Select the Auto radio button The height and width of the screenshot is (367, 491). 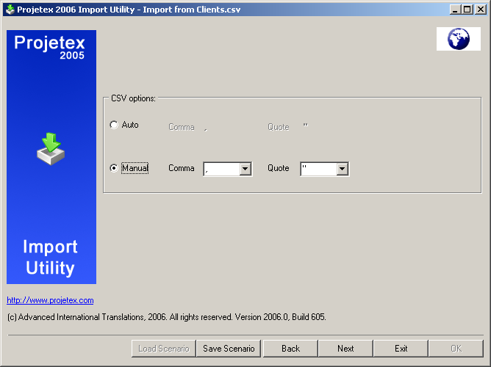(114, 125)
